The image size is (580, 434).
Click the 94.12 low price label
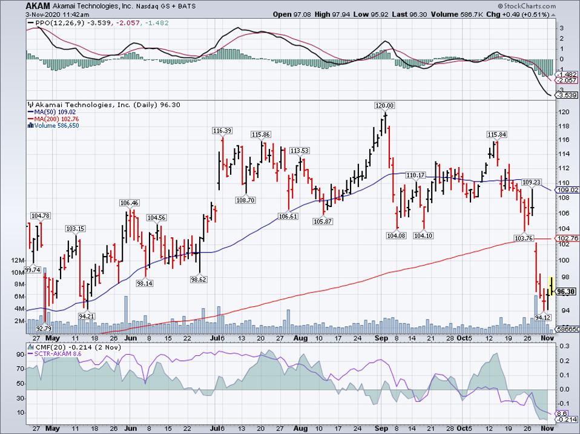tap(544, 317)
